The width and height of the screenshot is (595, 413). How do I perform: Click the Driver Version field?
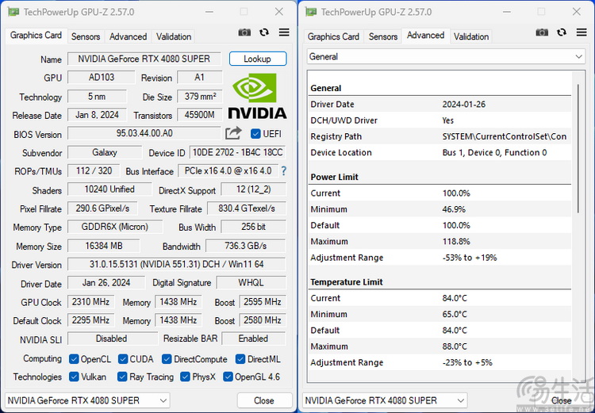click(x=176, y=264)
